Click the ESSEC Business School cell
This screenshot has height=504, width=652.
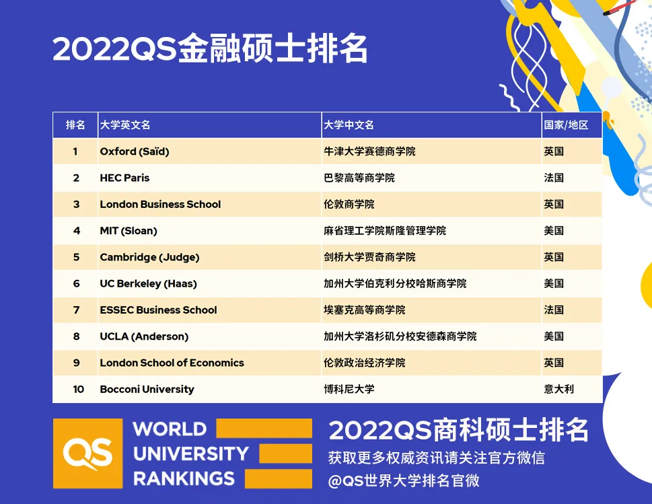coord(209,310)
